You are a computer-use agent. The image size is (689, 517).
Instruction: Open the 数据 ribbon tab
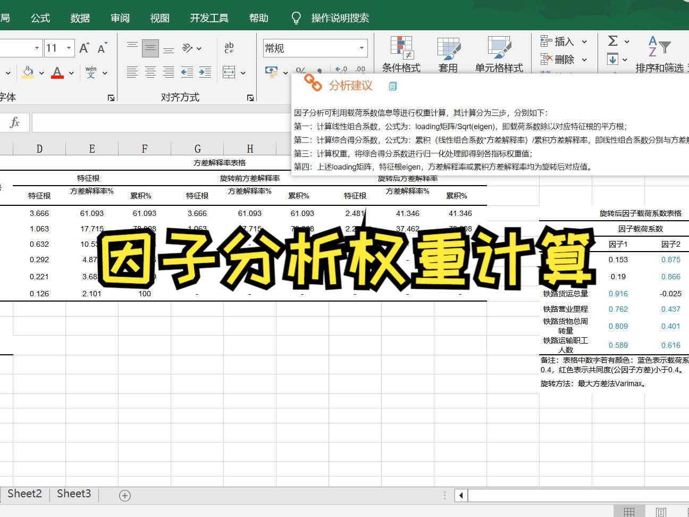coord(80,18)
